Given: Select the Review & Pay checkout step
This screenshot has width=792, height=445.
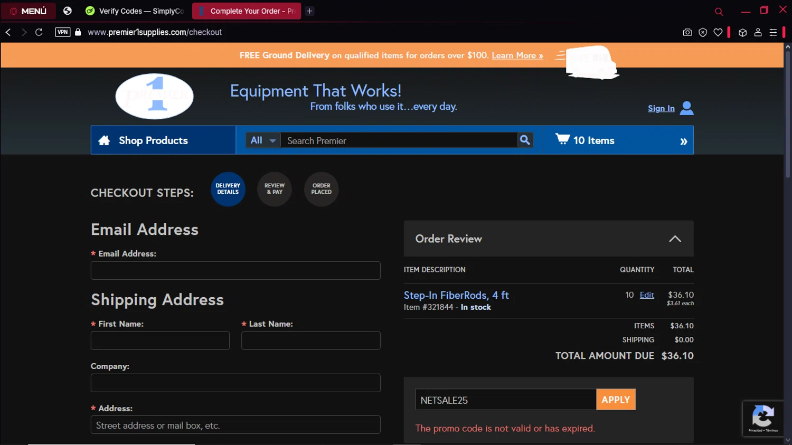Looking at the screenshot, I should click(275, 189).
